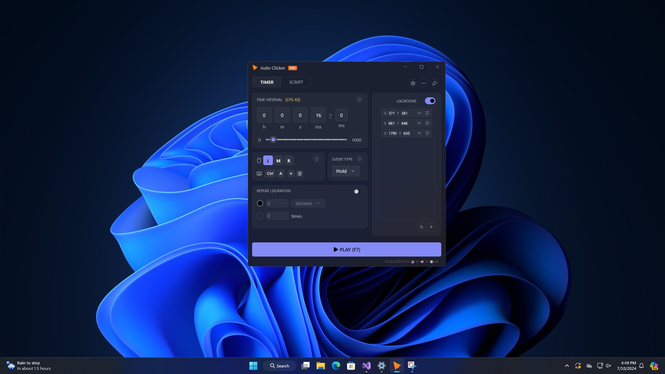Switch to the SCRIPT tab

tap(296, 82)
